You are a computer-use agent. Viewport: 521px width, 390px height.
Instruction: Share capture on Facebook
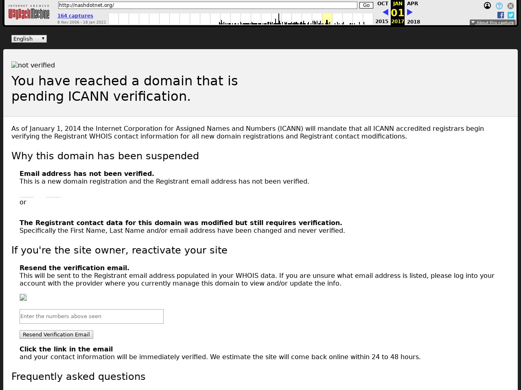coord(501,15)
